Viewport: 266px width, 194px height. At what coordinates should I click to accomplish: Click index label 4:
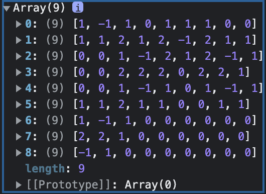(31, 88)
